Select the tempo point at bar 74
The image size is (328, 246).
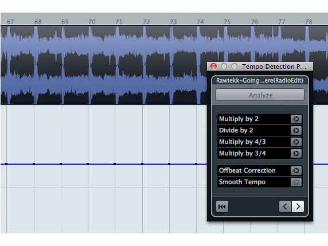click(196, 164)
